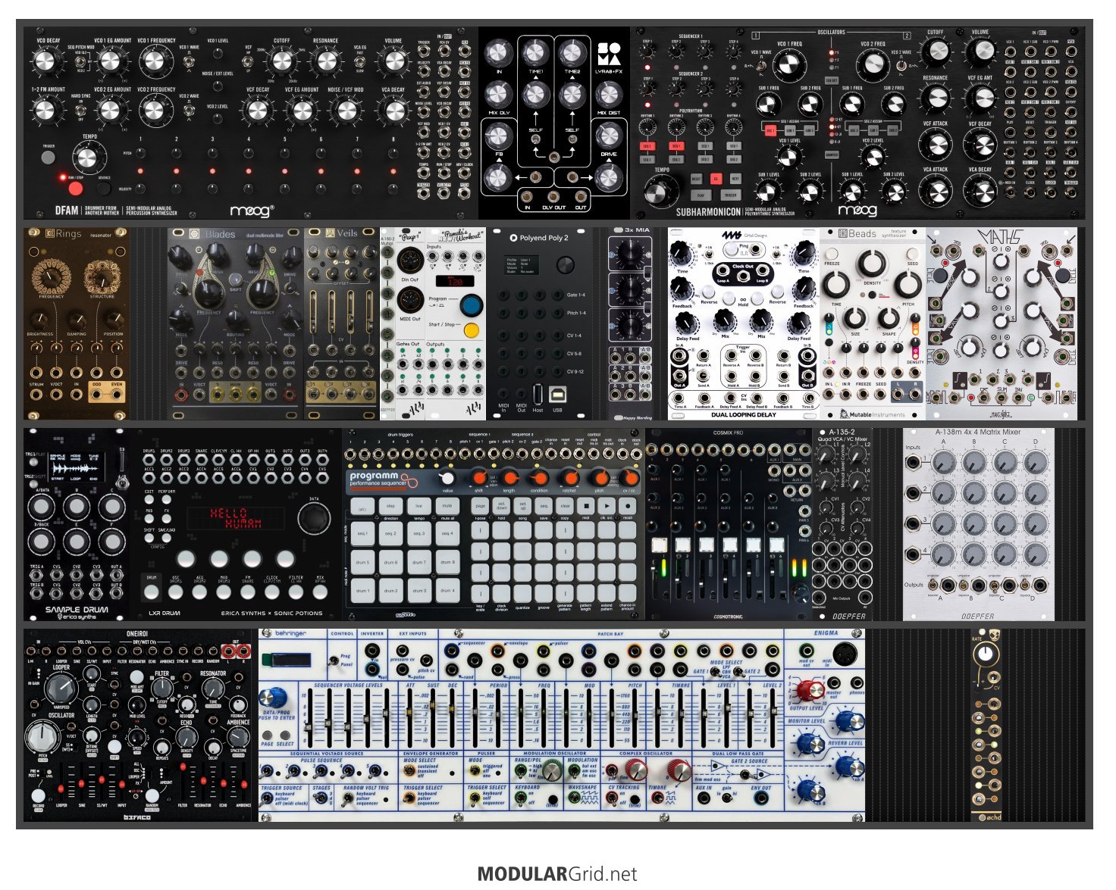Image resolution: width=1116 pixels, height=890 pixels.
Task: Click the Density knob on Beads
Action: click(872, 264)
